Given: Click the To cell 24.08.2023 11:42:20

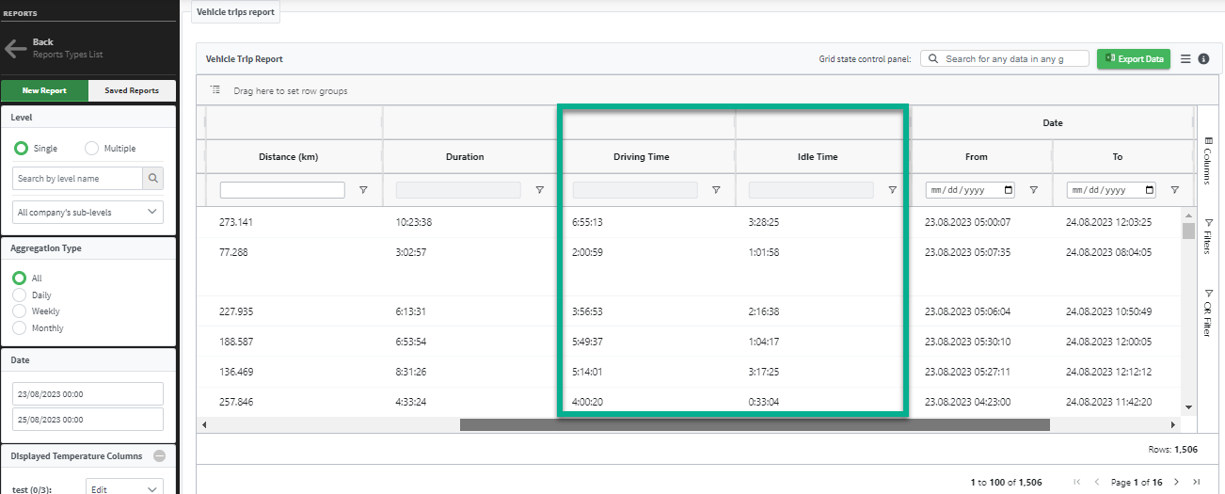Looking at the screenshot, I should (x=1108, y=402).
